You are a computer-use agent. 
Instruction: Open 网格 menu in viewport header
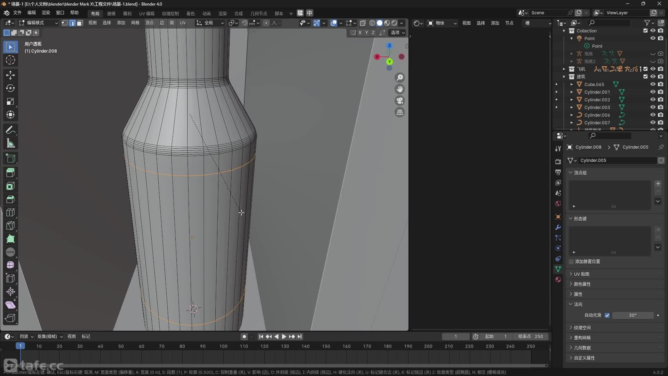(x=135, y=23)
